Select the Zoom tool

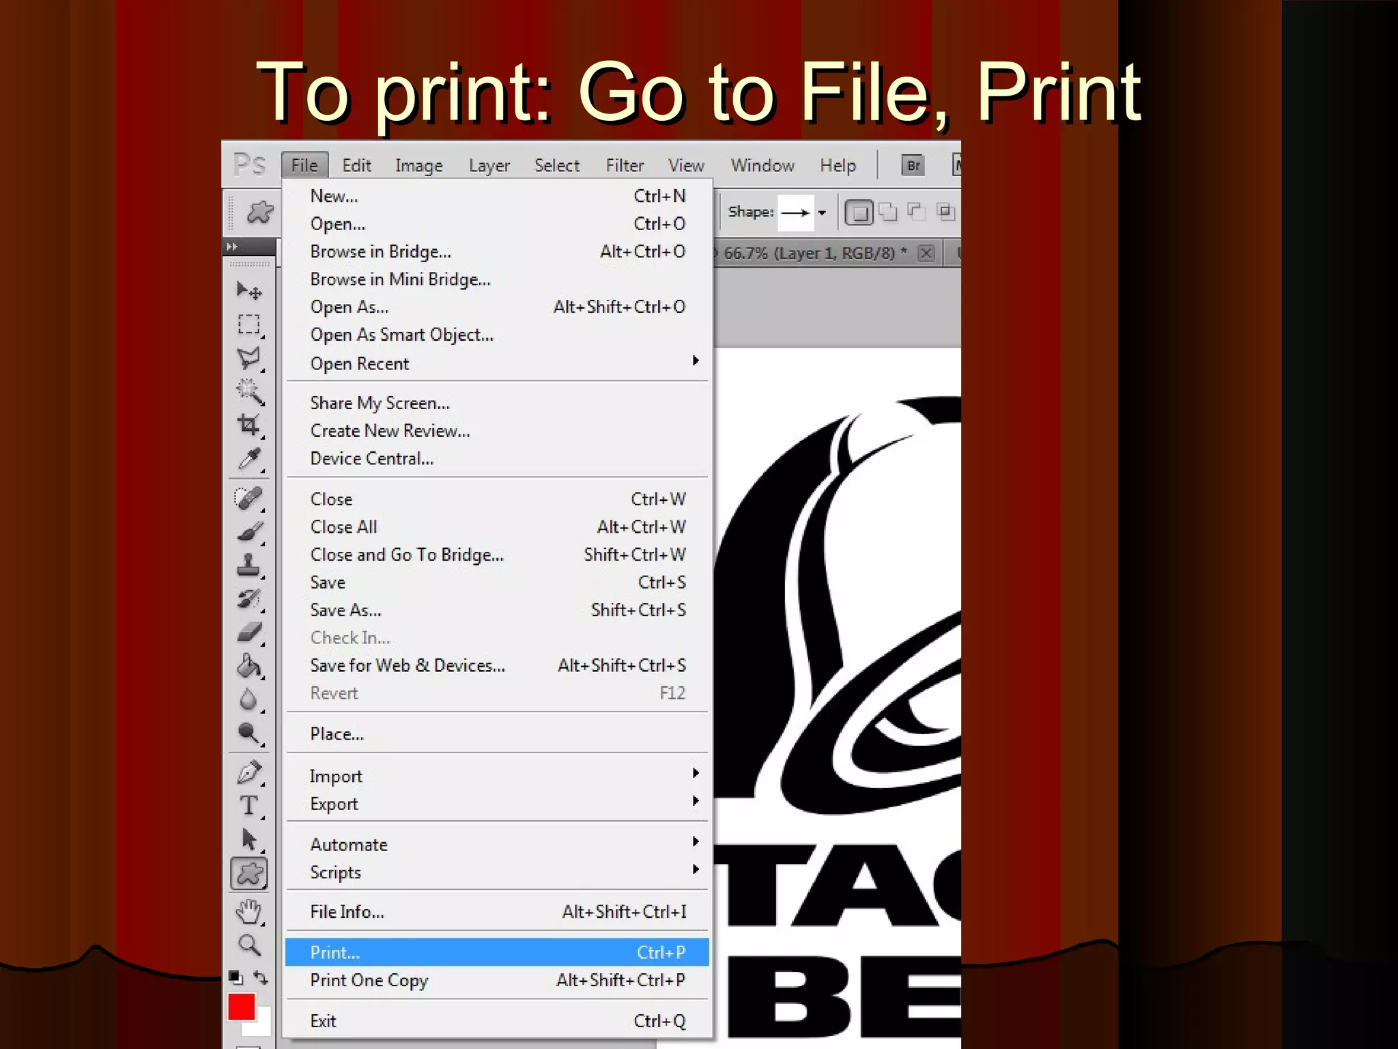coord(249,945)
